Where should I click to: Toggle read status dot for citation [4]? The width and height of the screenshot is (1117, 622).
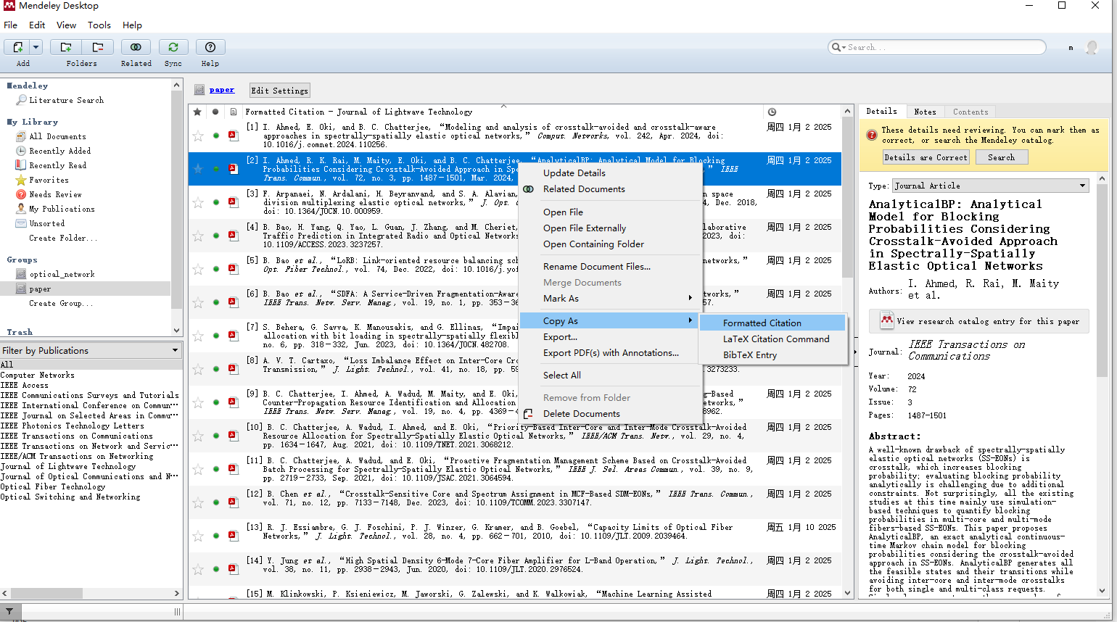pyautogui.click(x=215, y=236)
